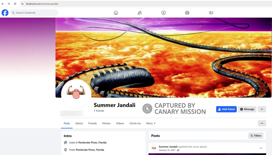272x155 pixels.
Task: Click the public globe icon on post
Action: 178,150
